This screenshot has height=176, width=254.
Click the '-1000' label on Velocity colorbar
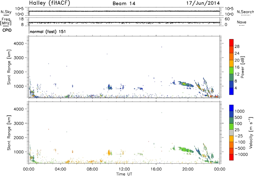click(x=241, y=154)
